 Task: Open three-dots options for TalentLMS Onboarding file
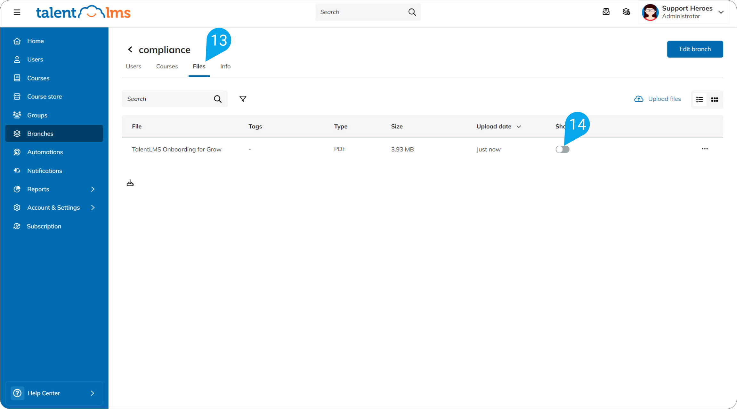705,149
